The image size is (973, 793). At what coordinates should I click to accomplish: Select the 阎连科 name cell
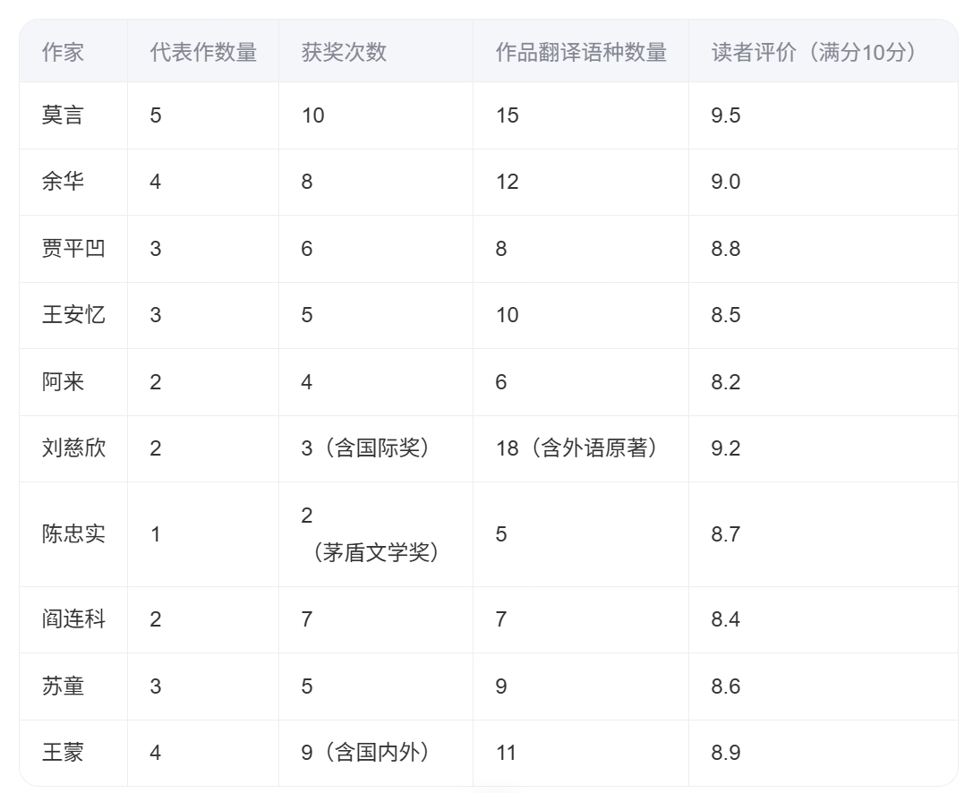(73, 619)
